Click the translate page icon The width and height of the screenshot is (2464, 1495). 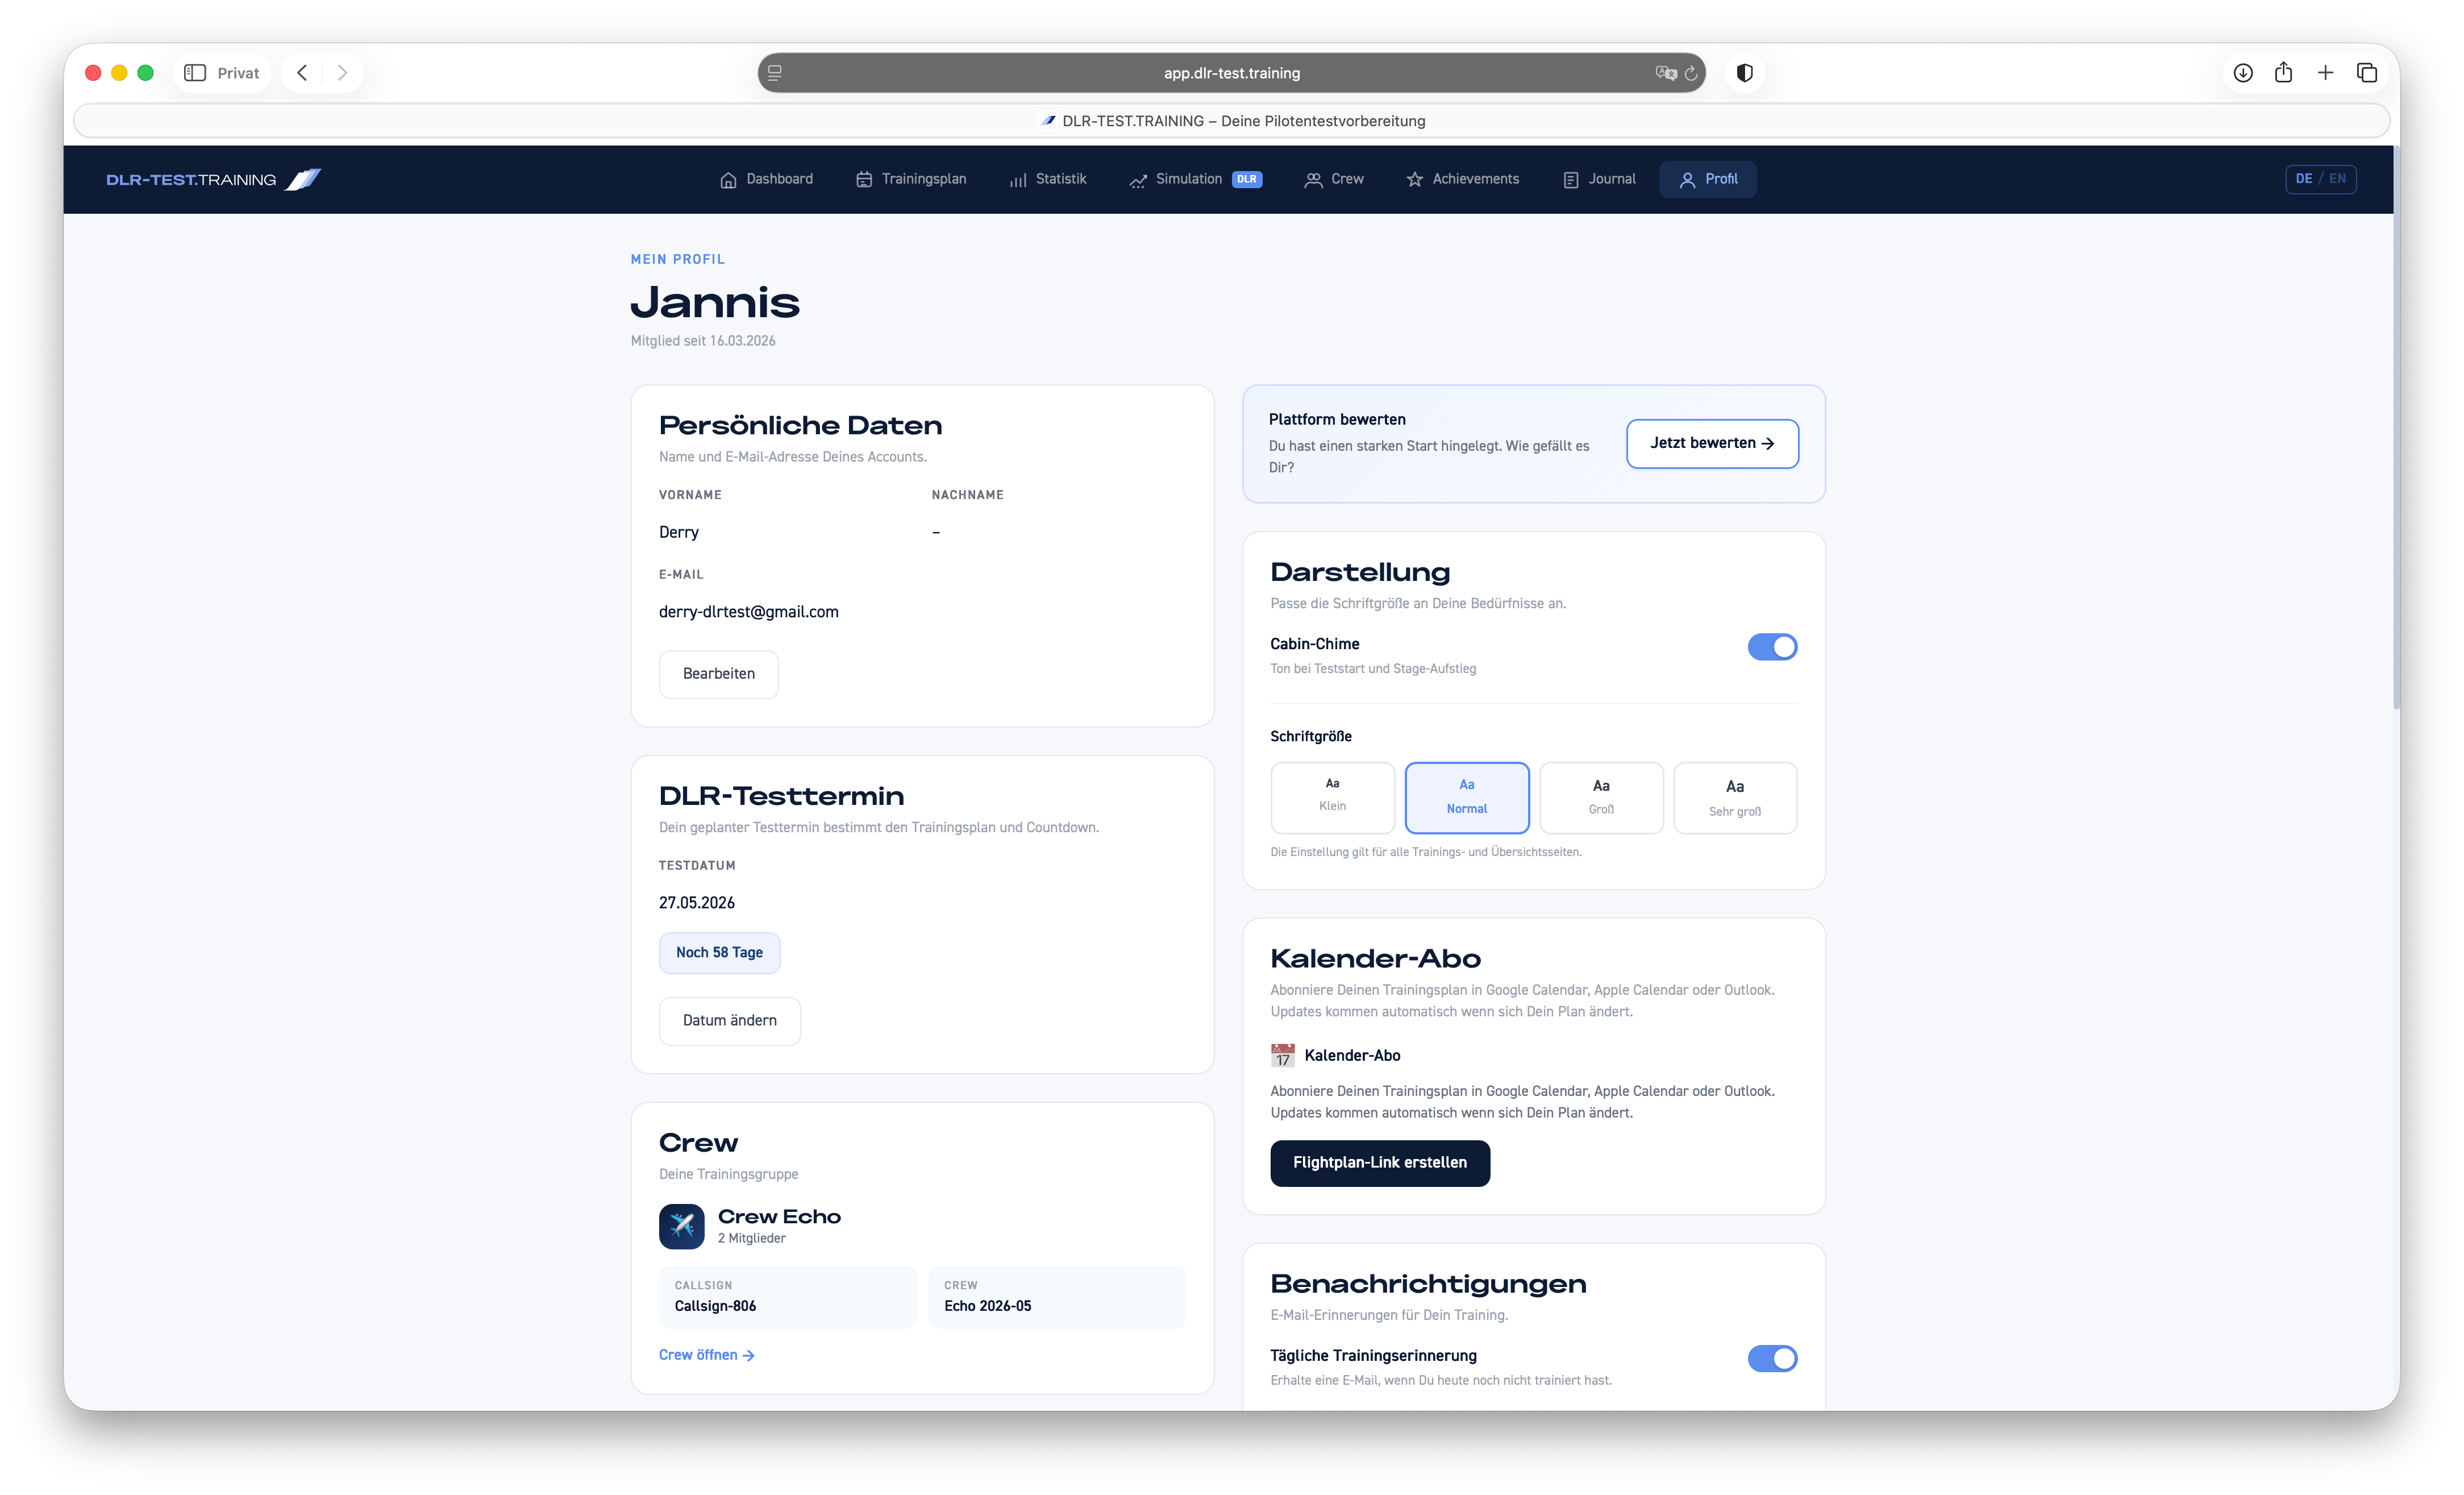pos(1665,73)
